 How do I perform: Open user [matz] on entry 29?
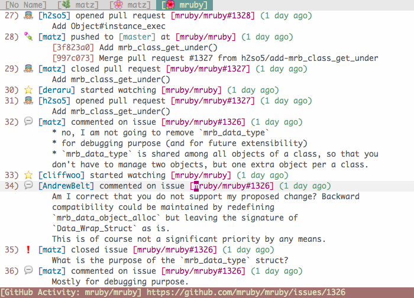point(52,69)
